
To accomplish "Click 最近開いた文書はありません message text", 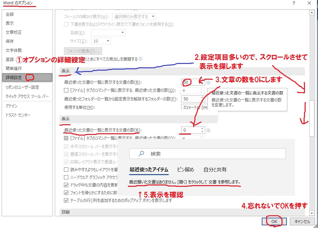I will (x=185, y=182).
